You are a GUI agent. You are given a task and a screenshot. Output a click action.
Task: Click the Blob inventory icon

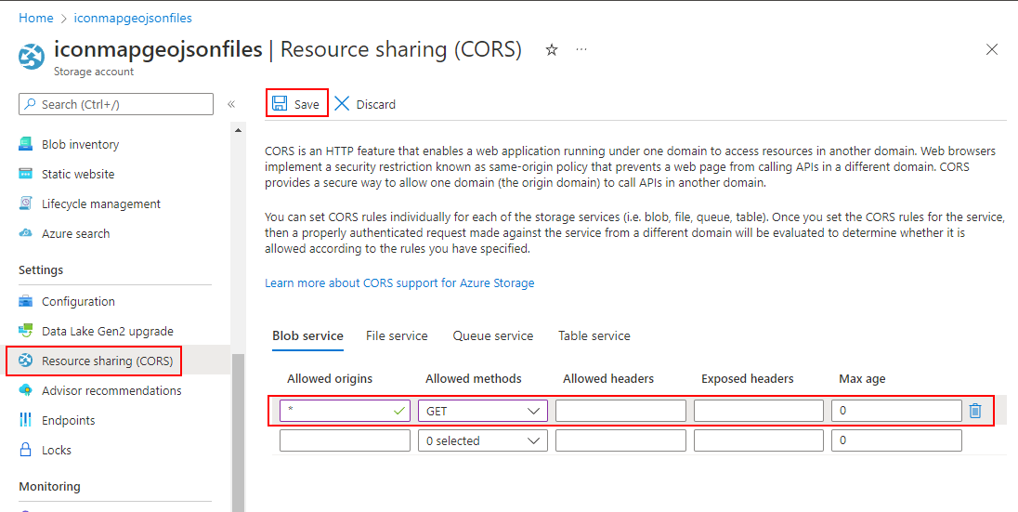click(25, 144)
